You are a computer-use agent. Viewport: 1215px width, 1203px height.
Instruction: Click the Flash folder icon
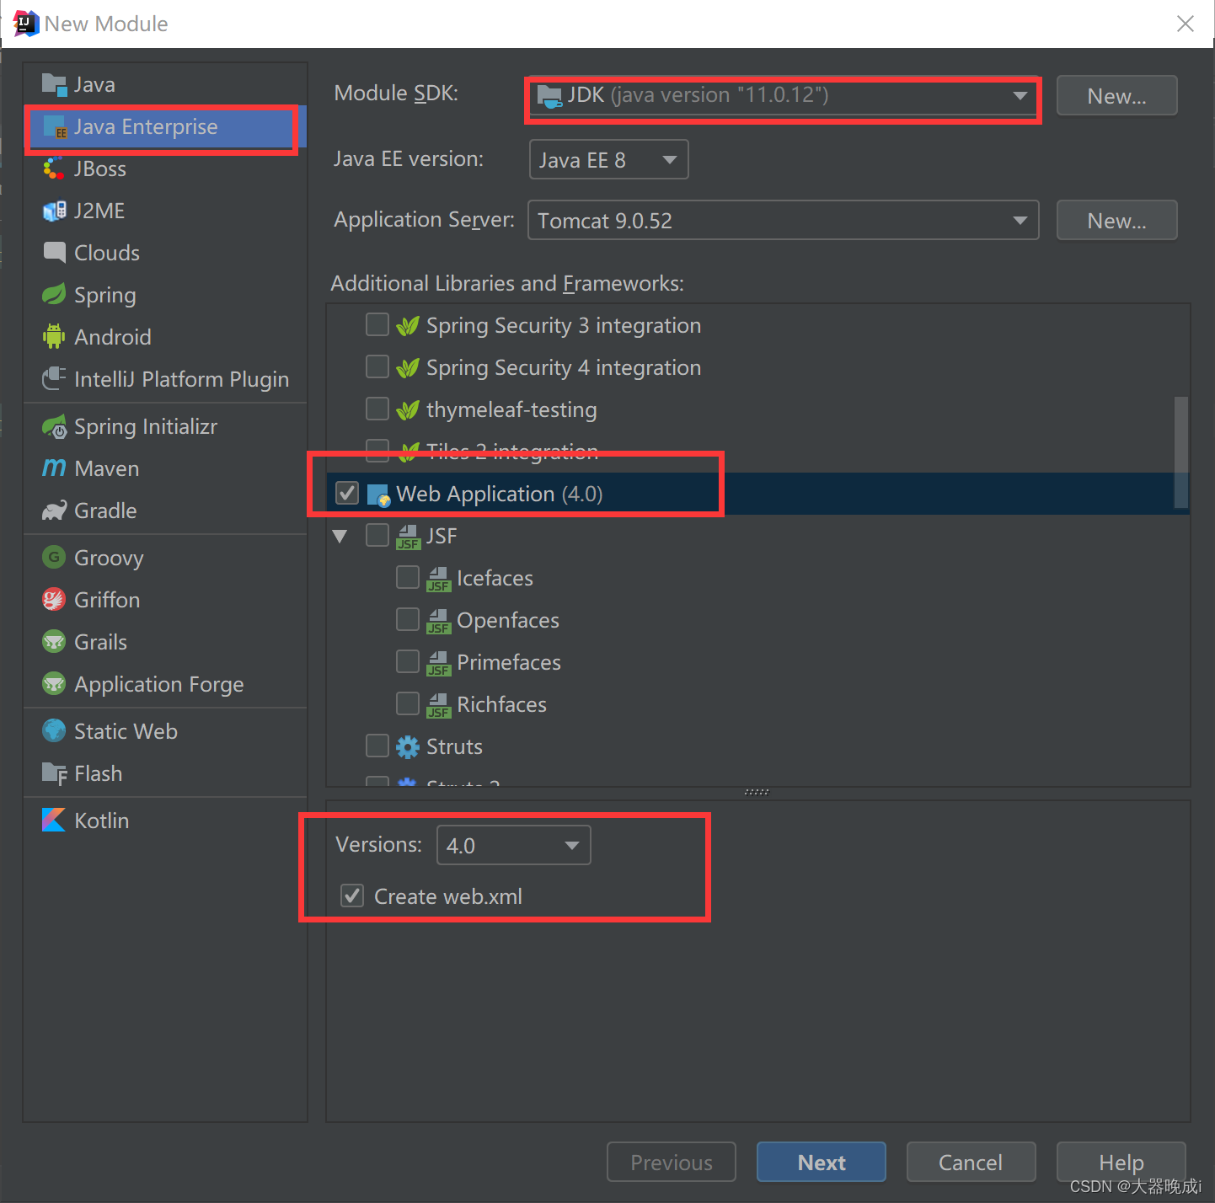tap(55, 773)
